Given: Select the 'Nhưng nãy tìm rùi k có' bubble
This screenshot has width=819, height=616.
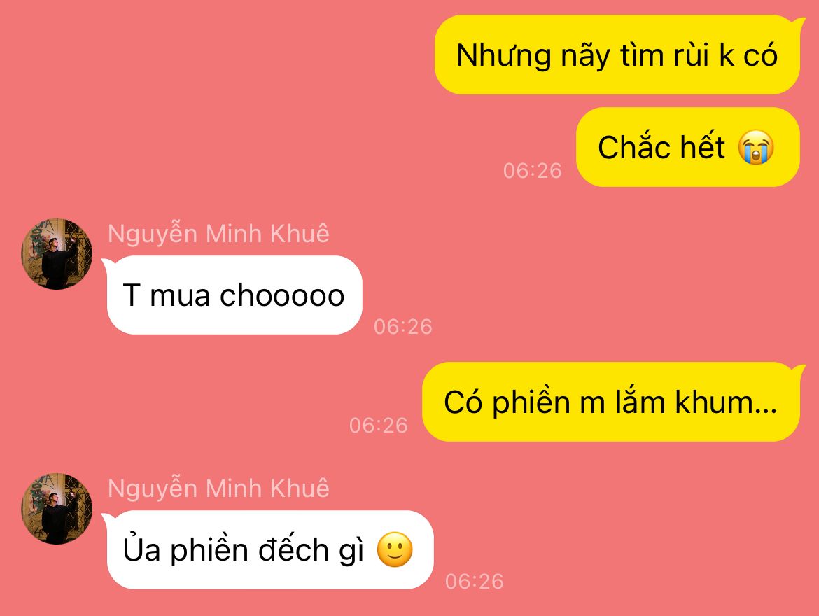Looking at the screenshot, I should (x=617, y=55).
